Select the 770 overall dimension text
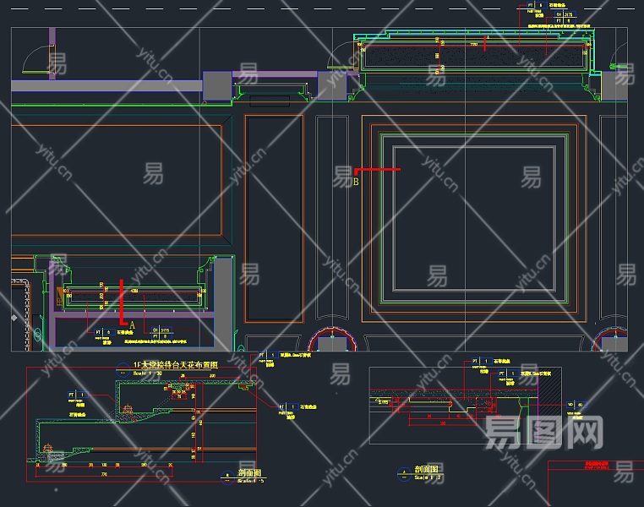644x507 pixels. [104, 474]
